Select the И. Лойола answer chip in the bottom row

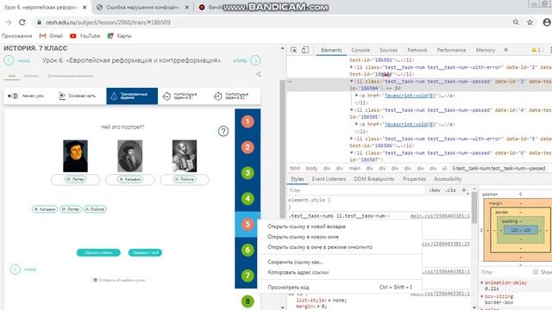click(95, 209)
